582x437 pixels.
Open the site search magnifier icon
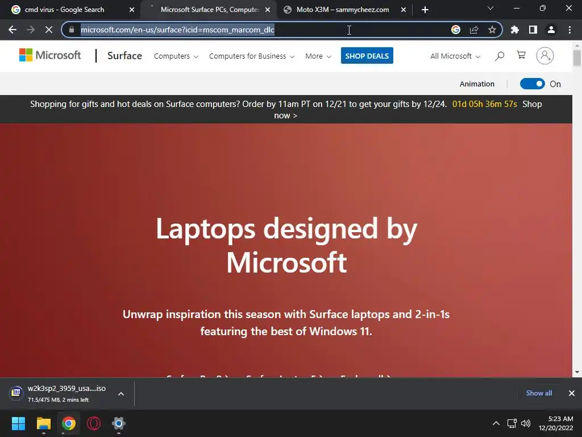[500, 56]
